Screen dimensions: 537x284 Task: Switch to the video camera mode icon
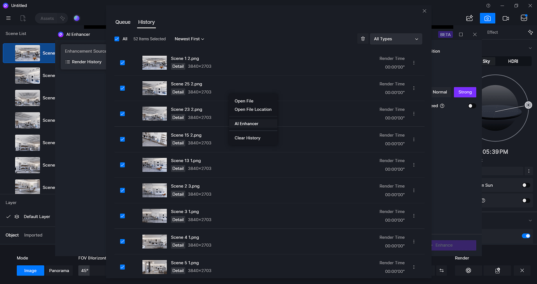(x=506, y=18)
